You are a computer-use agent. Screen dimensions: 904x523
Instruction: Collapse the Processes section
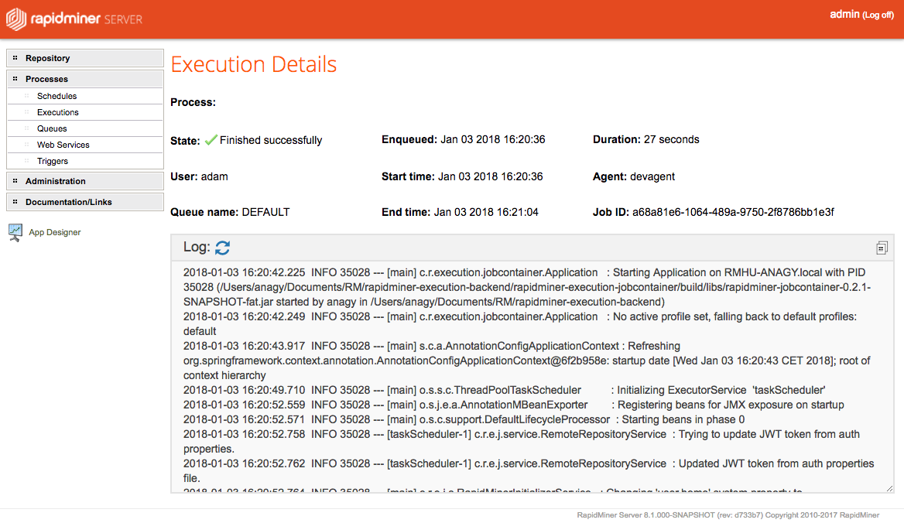[85, 79]
